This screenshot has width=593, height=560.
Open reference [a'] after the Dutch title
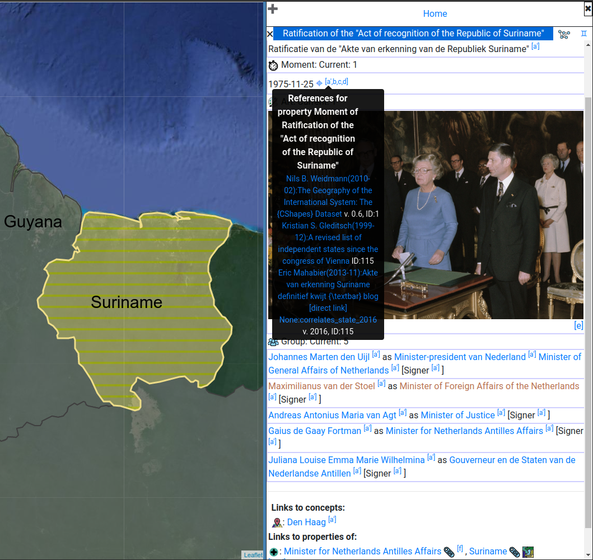tap(535, 46)
